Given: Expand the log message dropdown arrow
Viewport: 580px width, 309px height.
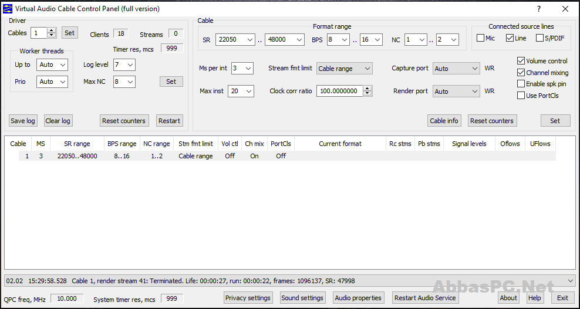Looking at the screenshot, I should click(571, 281).
